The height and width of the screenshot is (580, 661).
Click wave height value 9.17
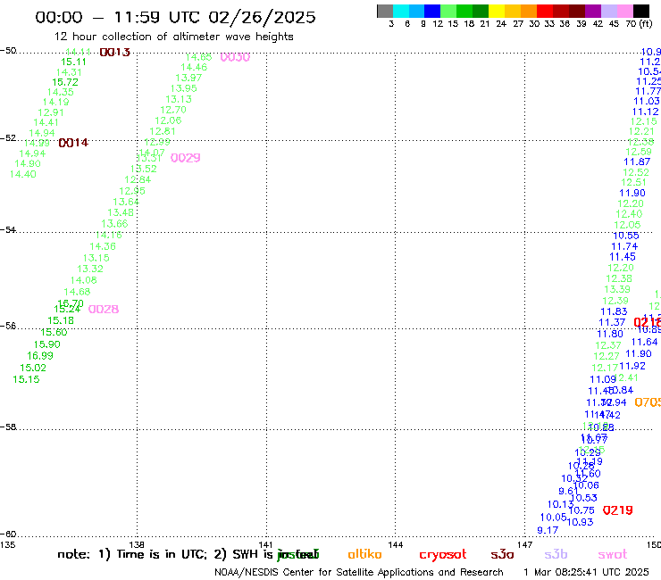(548, 530)
